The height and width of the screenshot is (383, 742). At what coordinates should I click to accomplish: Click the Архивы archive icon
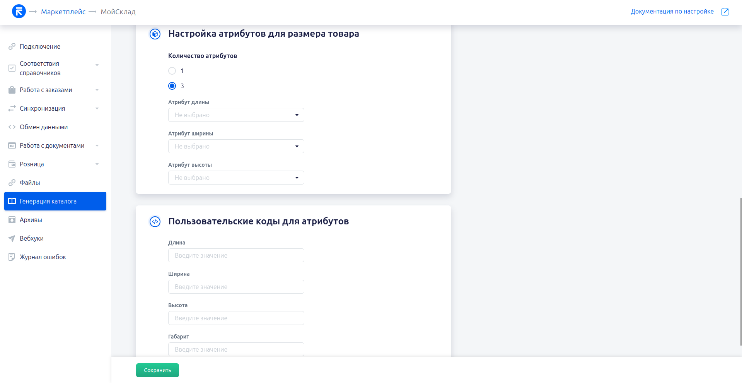tap(12, 220)
